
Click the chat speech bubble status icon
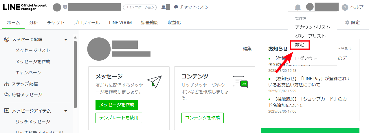click(x=176, y=7)
